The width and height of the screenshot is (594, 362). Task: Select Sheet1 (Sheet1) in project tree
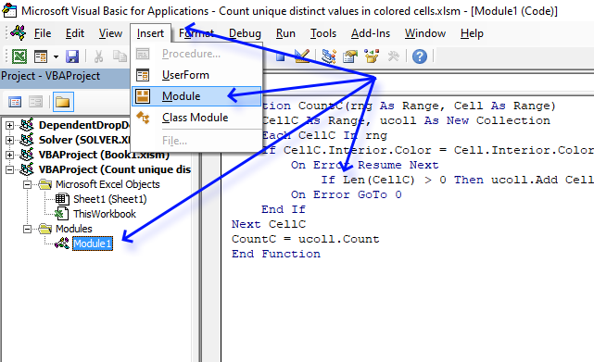point(110,199)
